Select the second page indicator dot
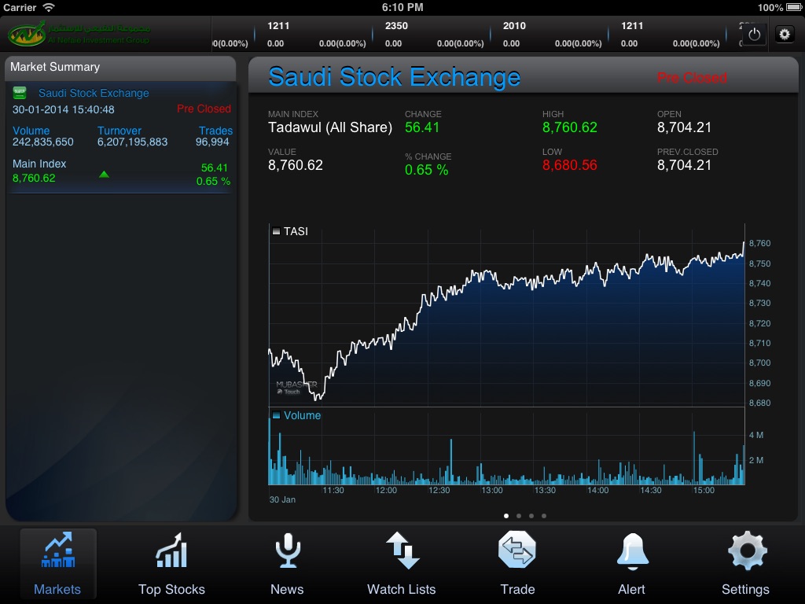This screenshot has height=604, width=805. [519, 516]
